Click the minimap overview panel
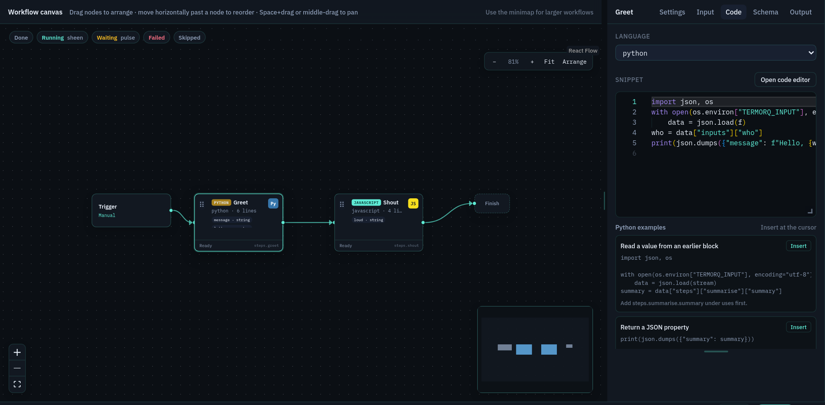The height and width of the screenshot is (405, 825). 535,349
